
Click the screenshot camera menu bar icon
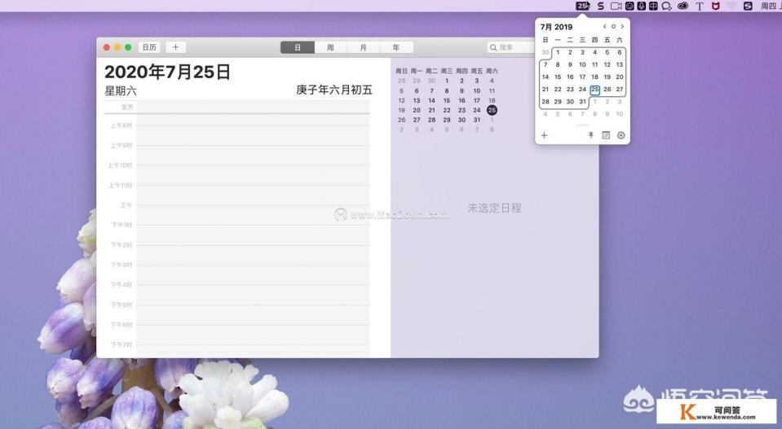coord(630,6)
